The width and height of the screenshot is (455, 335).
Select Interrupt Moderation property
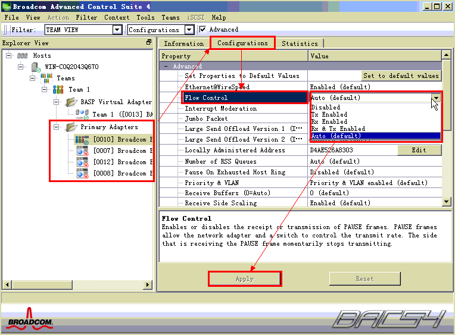click(x=220, y=108)
